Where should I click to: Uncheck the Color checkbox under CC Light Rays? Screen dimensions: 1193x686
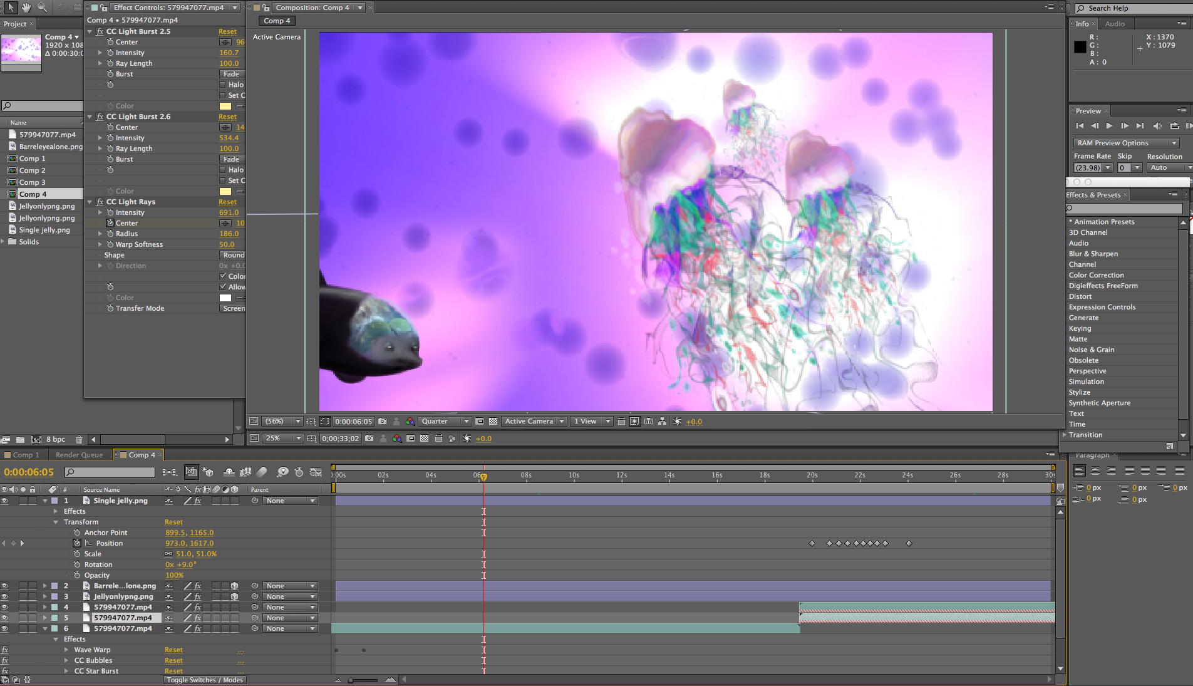click(x=222, y=276)
